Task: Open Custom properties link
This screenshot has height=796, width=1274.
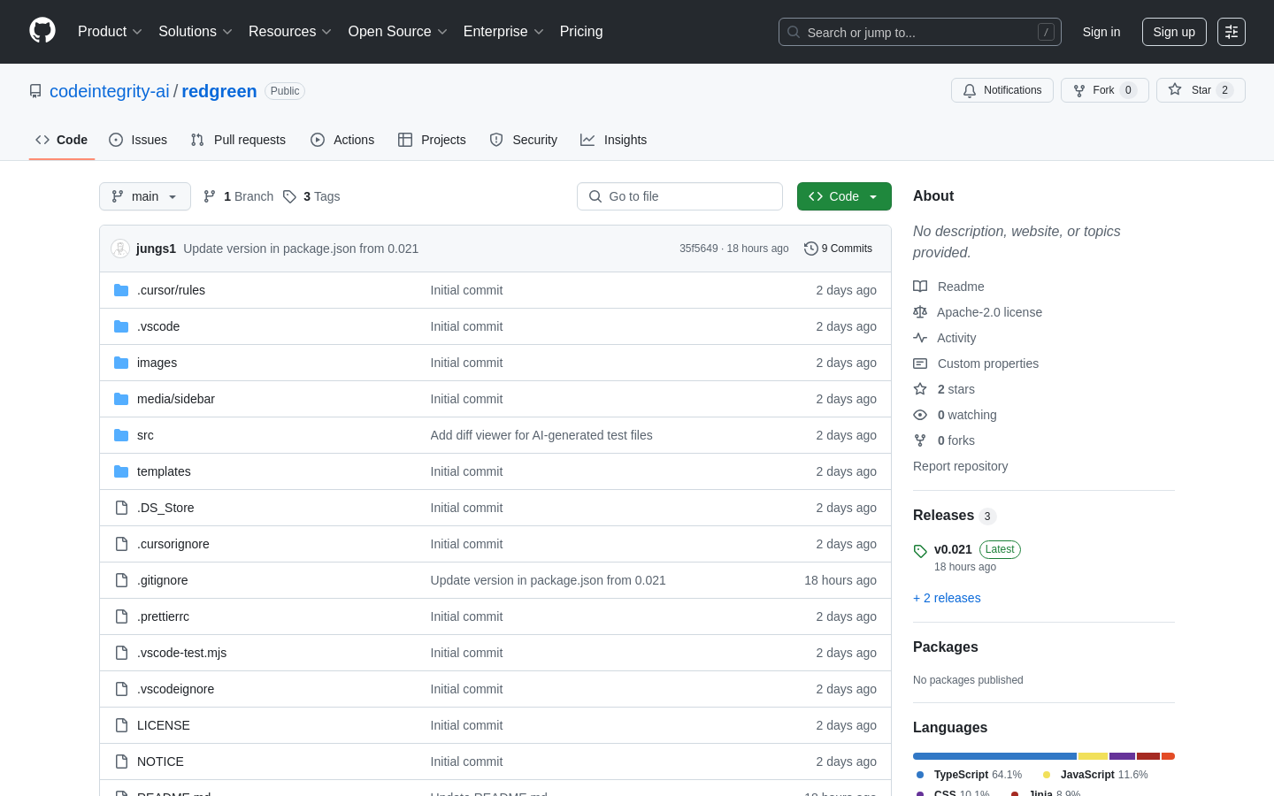Action: [x=976, y=364]
